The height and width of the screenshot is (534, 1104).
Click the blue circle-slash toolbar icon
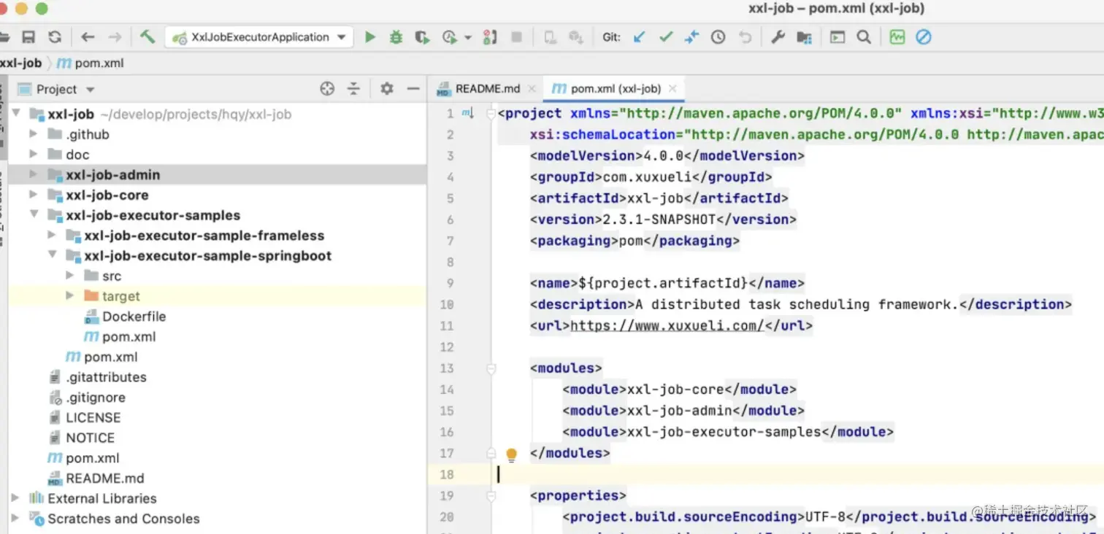click(924, 37)
